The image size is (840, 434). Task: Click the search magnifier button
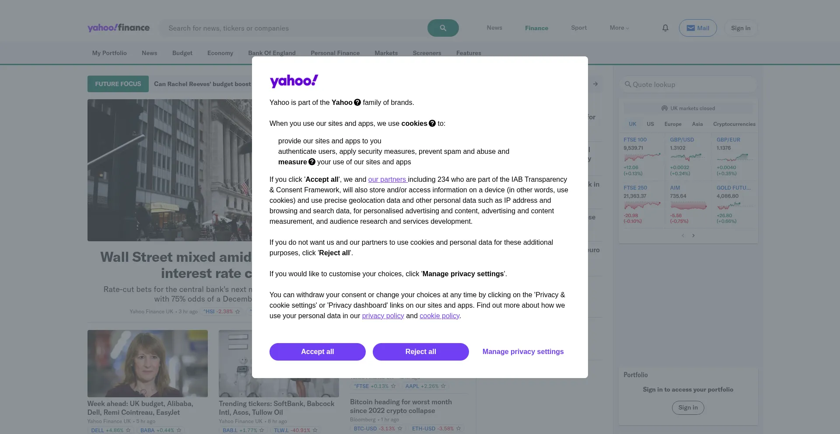(x=443, y=28)
